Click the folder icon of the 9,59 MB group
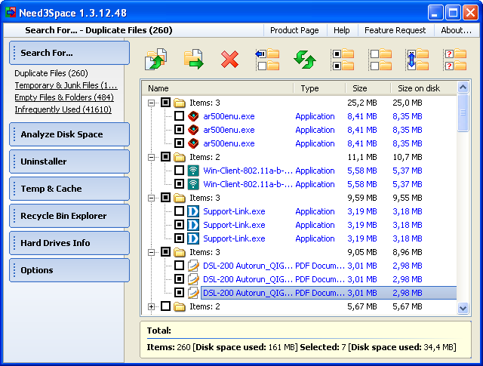The image size is (483, 366). [180, 198]
